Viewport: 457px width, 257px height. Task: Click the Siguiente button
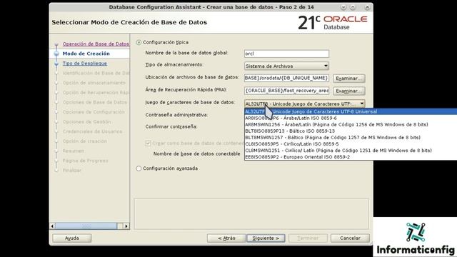coord(266,238)
